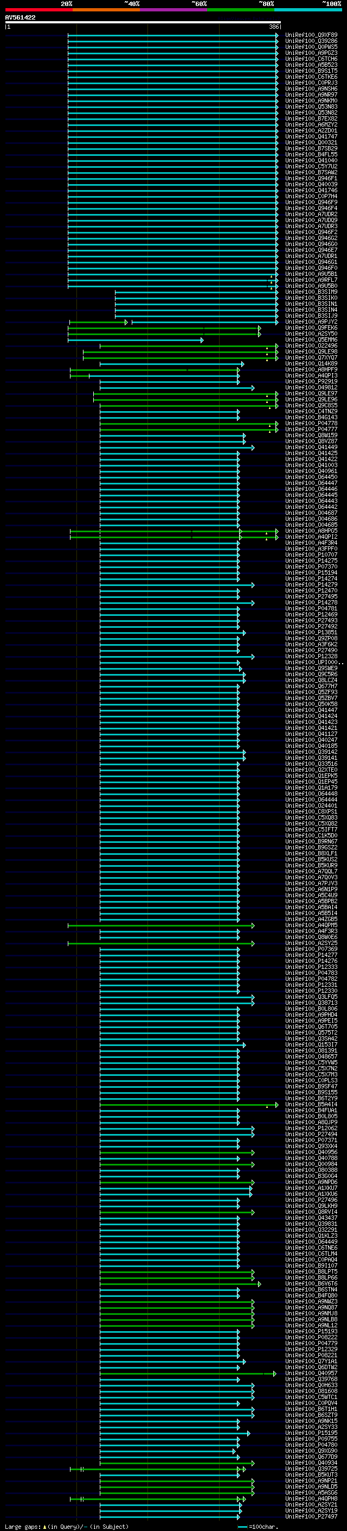The height and width of the screenshot is (1531, 347).
Task: Click hit label UniRef100_C6TCH6
Action: [311, 59]
